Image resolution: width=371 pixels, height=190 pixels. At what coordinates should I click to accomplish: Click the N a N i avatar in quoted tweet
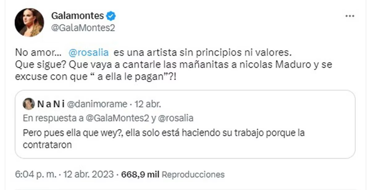(29, 104)
